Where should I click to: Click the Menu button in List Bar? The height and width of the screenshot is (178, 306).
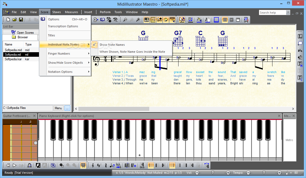tap(58, 108)
